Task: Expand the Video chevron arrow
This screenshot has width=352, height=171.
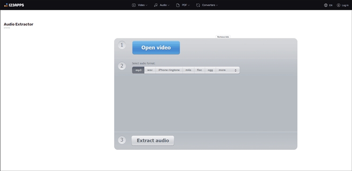Action: pyautogui.click(x=146, y=5)
